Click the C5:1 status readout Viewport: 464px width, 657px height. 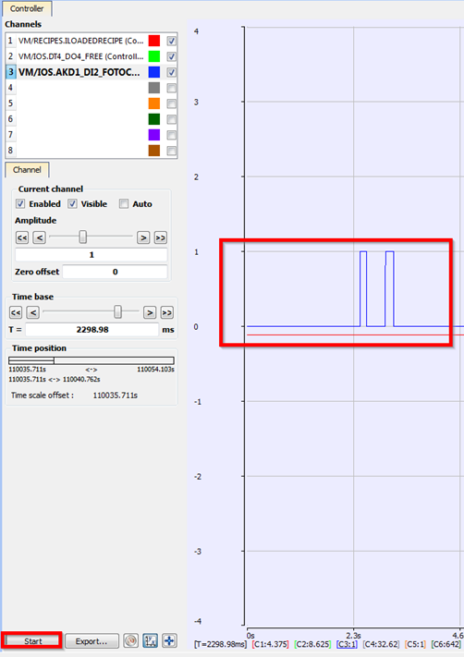click(415, 644)
